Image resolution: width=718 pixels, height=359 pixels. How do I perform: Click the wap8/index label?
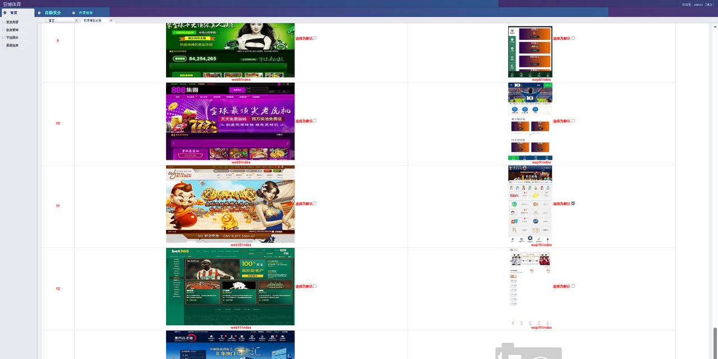(541, 80)
